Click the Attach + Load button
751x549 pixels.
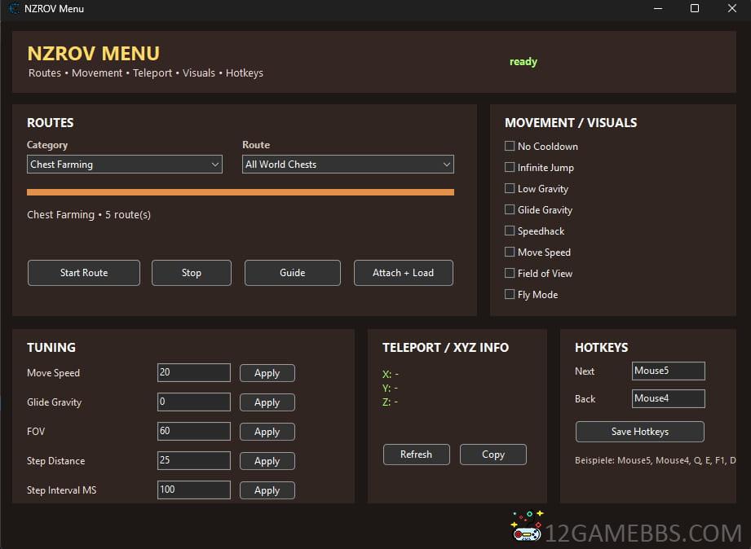(x=404, y=273)
